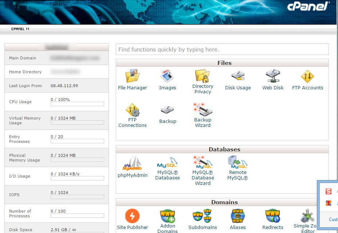Click the Home Directory label

click(x=25, y=72)
